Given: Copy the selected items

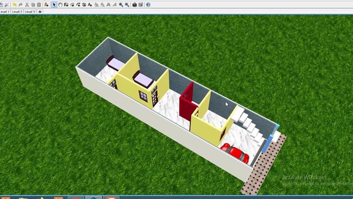Looking at the screenshot, I should click(33, 4).
